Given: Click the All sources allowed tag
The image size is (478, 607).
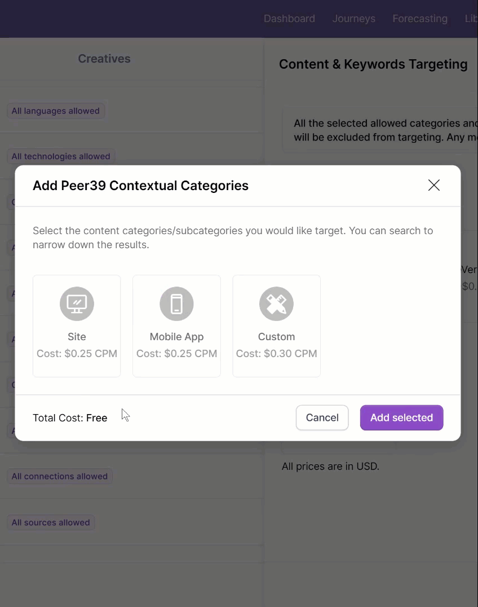Looking at the screenshot, I should 51,522.
